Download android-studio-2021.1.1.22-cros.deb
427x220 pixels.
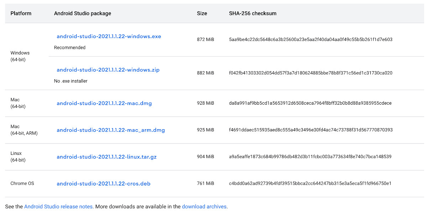tap(104, 184)
